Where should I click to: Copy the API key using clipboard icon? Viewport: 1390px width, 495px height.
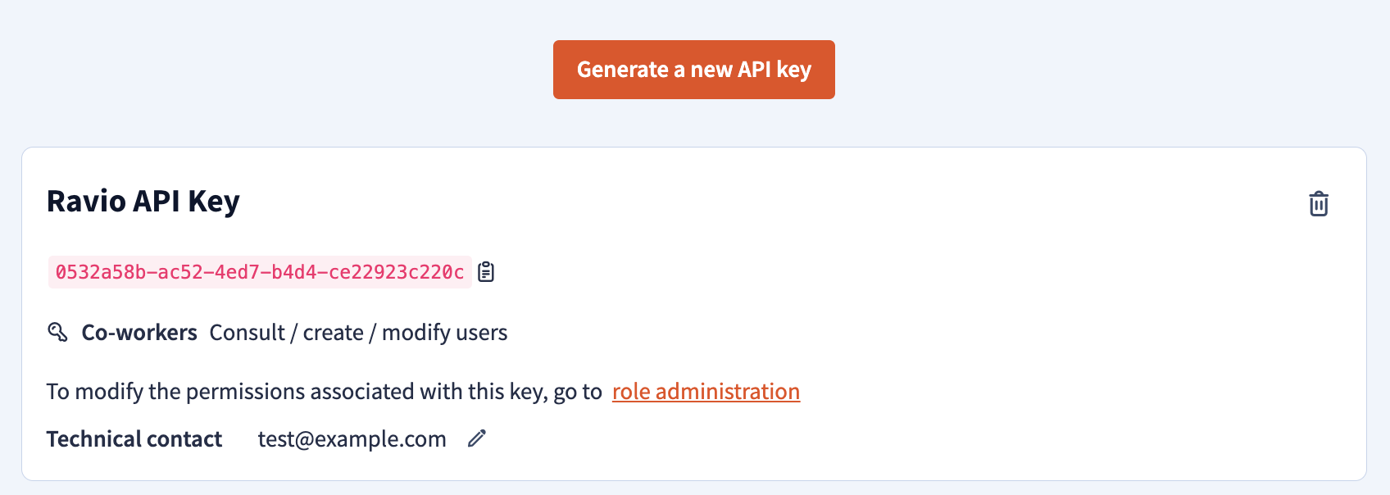pos(486,271)
